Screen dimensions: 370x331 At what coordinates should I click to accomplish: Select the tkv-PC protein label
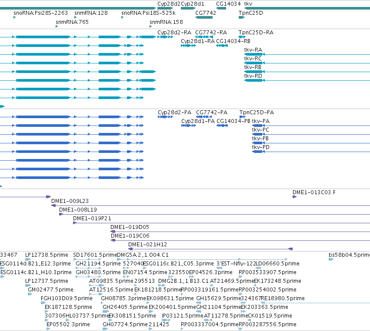pos(260,130)
